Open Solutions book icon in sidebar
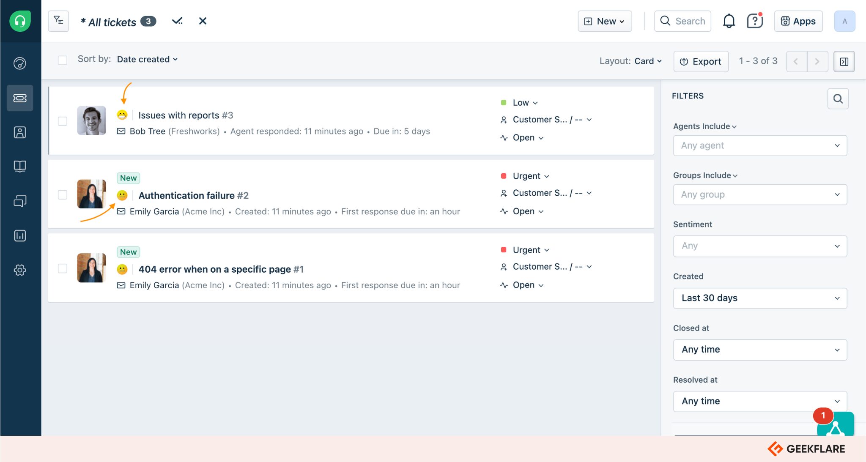Image resolution: width=866 pixels, height=462 pixels. 20,166
